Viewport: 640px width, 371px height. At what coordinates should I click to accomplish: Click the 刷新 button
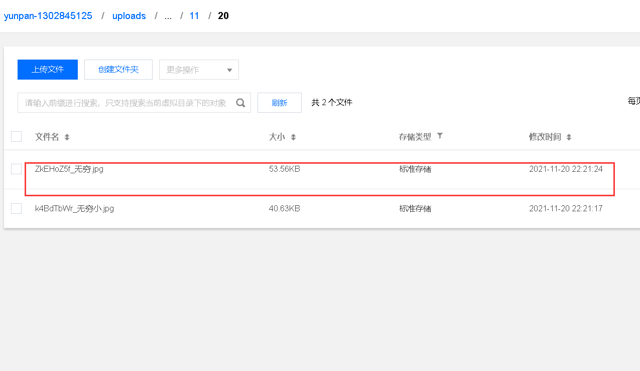tap(280, 103)
